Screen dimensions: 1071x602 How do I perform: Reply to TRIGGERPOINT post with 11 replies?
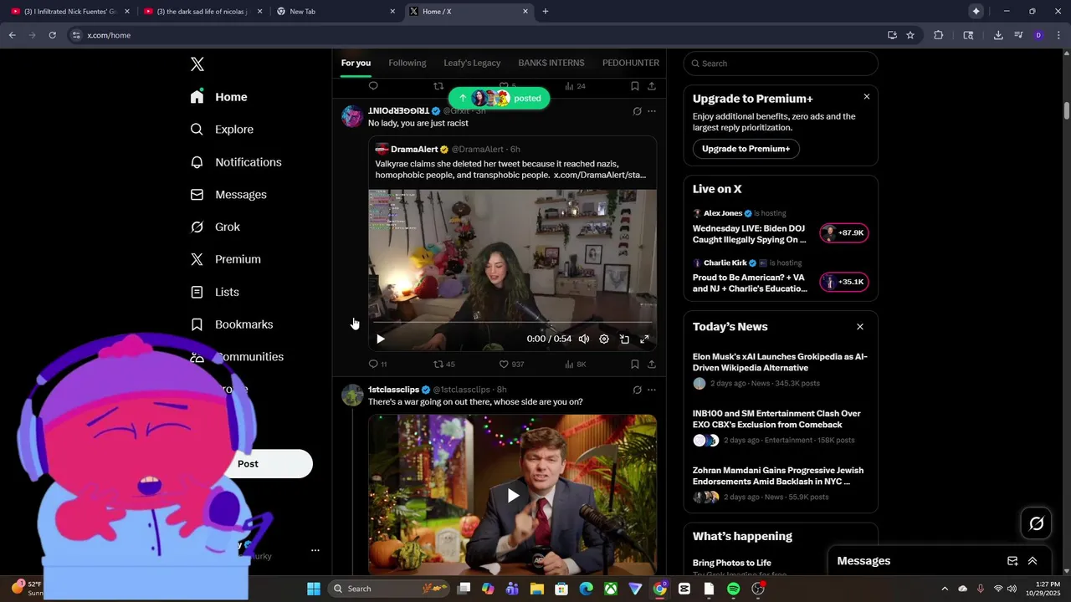pos(377,365)
